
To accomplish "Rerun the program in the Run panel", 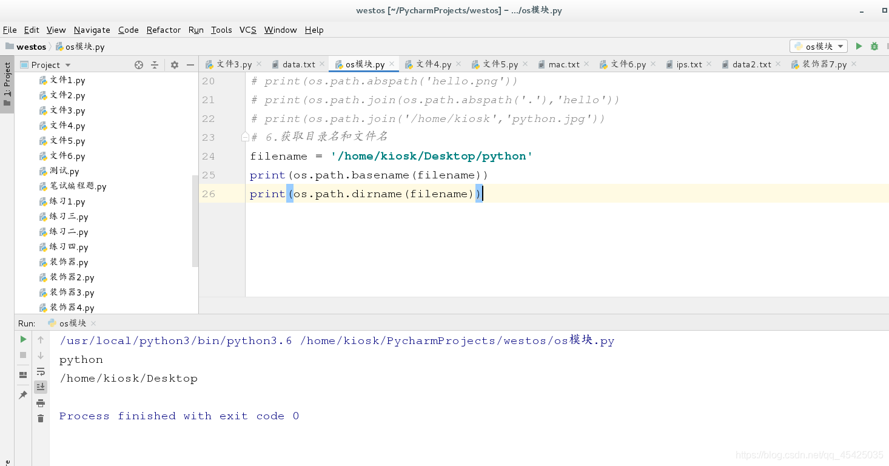I will click(x=23, y=339).
